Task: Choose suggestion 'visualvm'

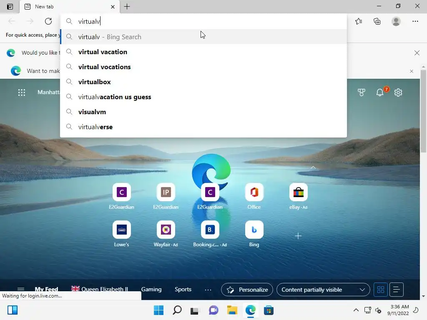Action: (203, 112)
